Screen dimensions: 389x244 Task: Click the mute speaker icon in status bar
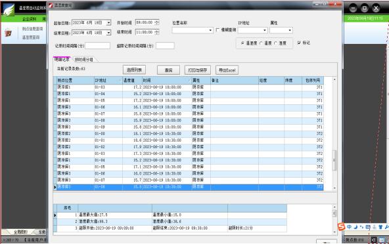coord(374,240)
